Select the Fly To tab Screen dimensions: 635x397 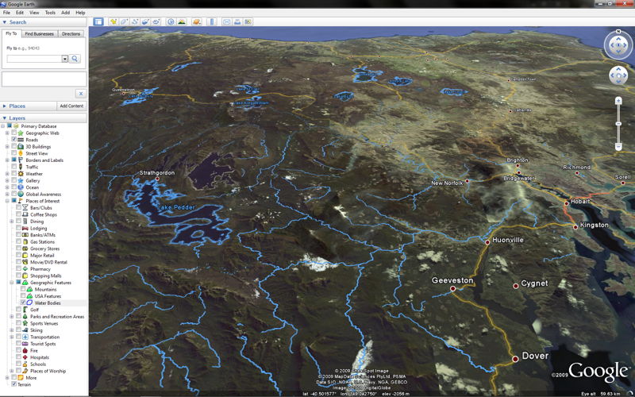point(11,33)
